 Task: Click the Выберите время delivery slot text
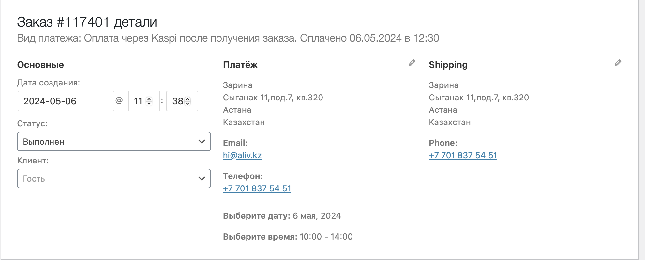pyautogui.click(x=288, y=237)
